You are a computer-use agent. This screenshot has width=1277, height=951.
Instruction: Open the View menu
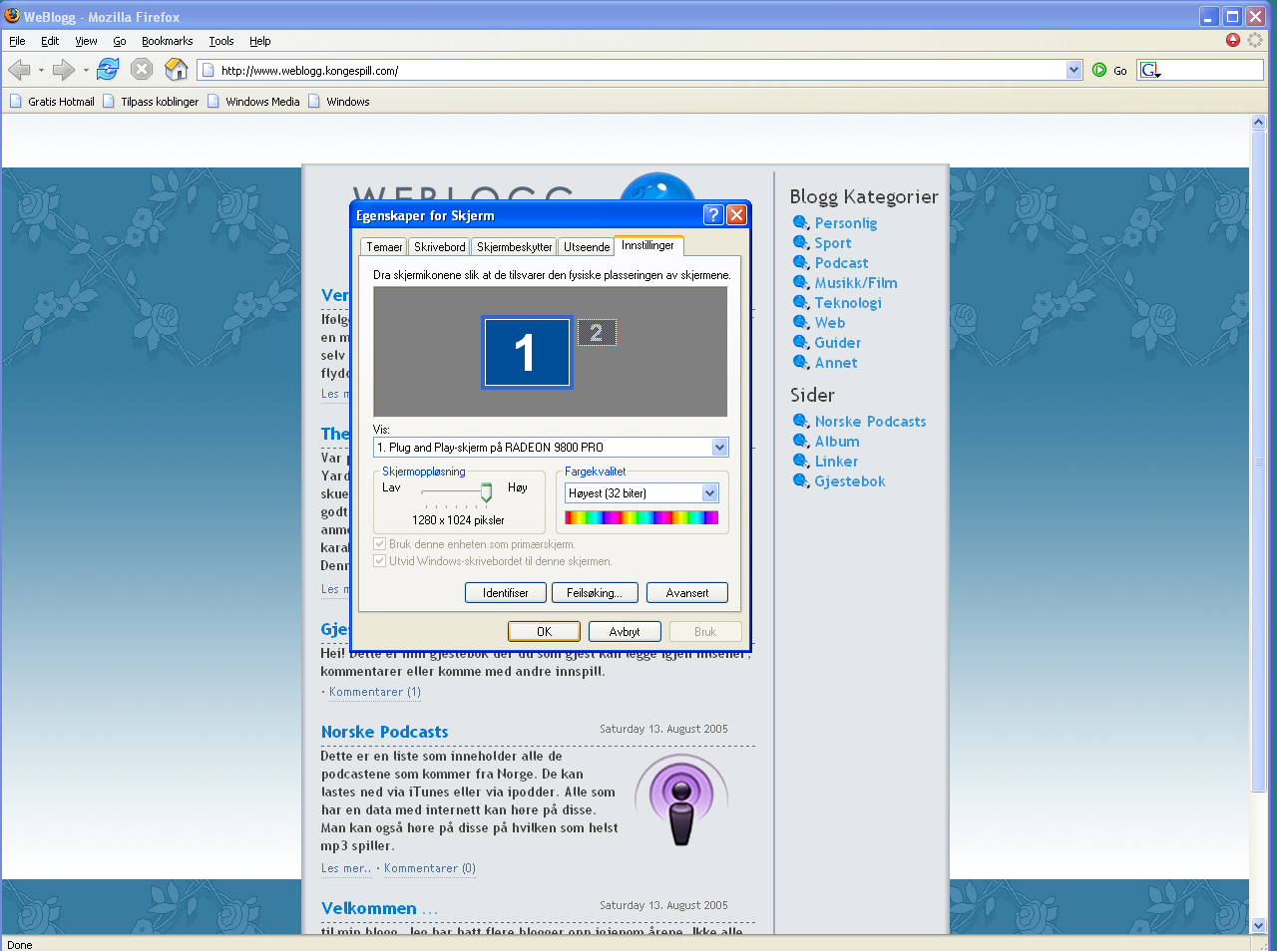point(86,41)
